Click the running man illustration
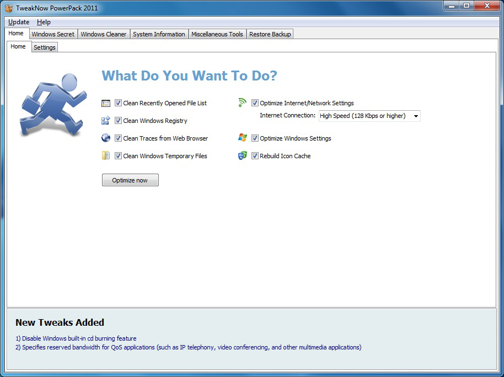Image resolution: width=504 pixels, height=377 pixels. point(53,105)
